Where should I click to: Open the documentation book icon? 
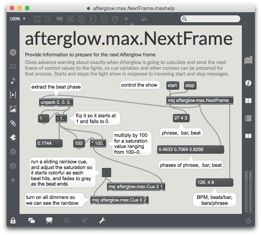[248, 136]
